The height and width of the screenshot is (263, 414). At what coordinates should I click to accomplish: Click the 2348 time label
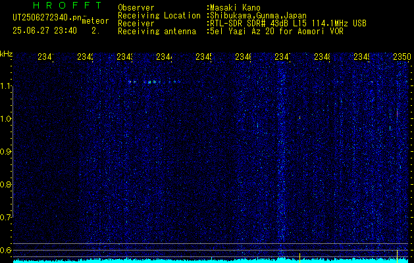tap(322, 57)
